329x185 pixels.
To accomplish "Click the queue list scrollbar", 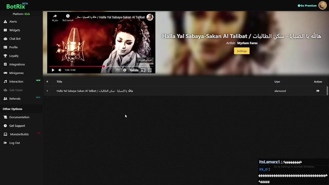I will click(327, 91).
